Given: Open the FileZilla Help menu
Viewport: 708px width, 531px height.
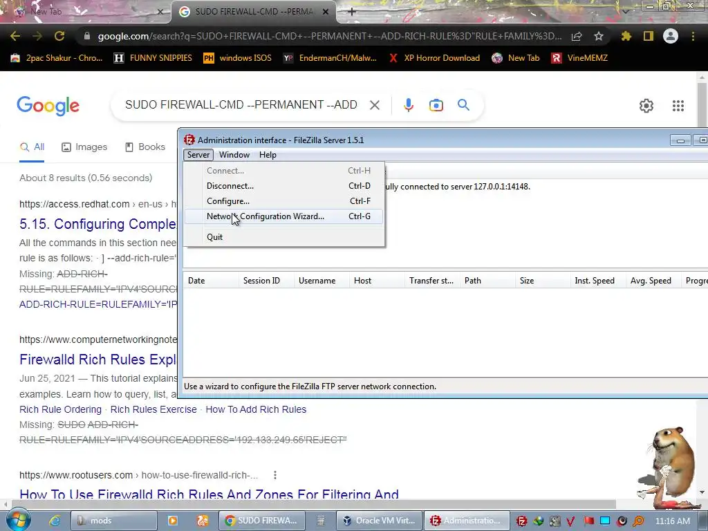Looking at the screenshot, I should 268,155.
